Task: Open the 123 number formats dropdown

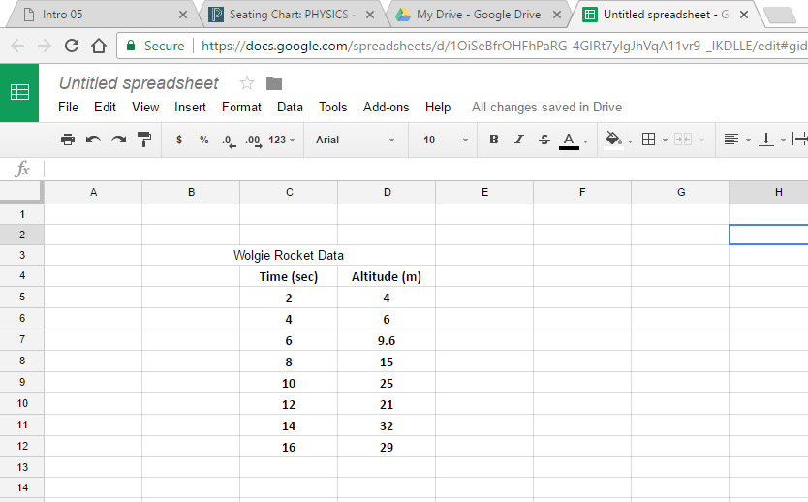Action: (282, 140)
